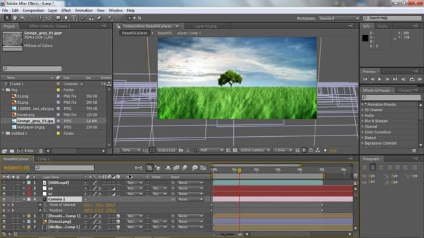This screenshot has width=424, height=238.
Task: Jump to the first frame in Preview
Action: point(365,79)
